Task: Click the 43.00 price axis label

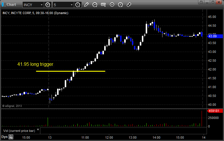Action: click(212, 52)
